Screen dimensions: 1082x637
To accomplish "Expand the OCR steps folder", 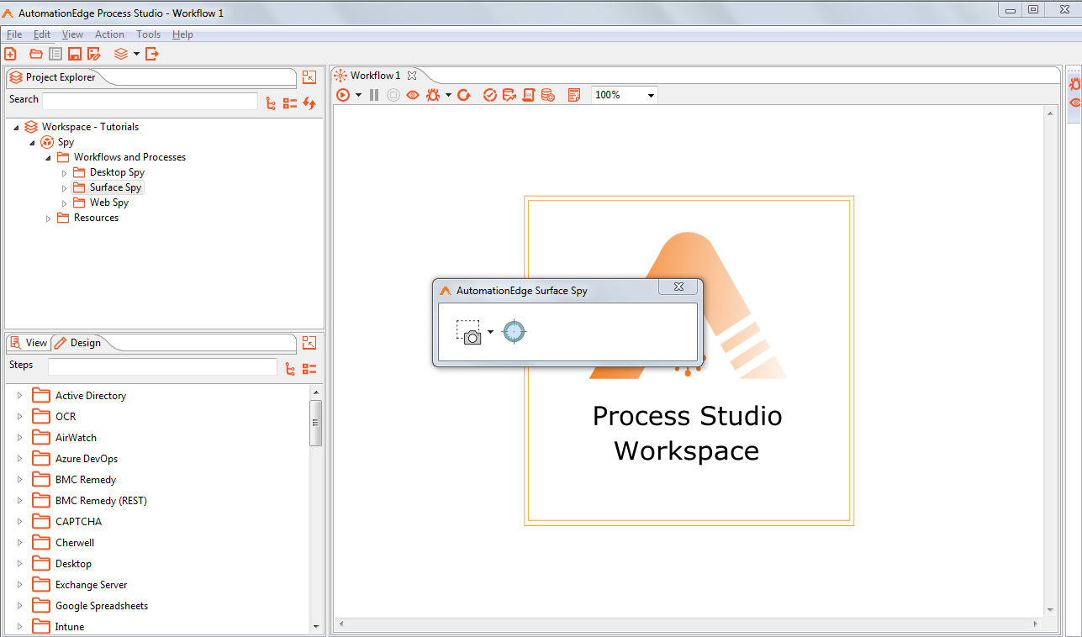I will [x=19, y=416].
